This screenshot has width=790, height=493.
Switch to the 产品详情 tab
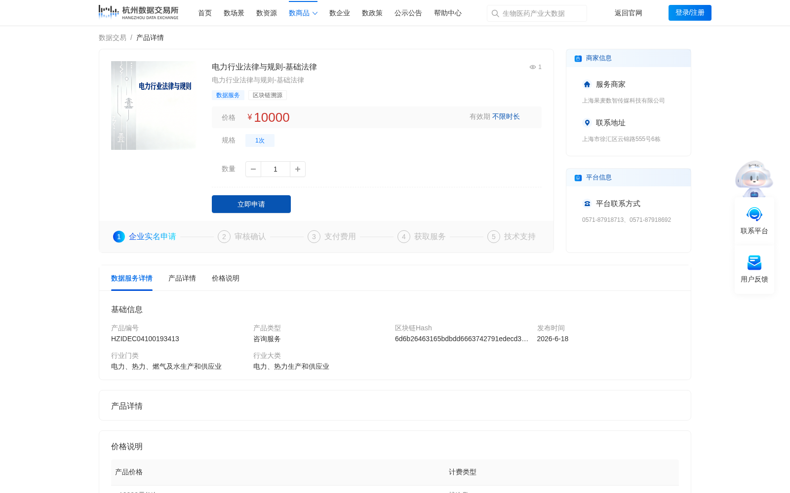coord(182,279)
